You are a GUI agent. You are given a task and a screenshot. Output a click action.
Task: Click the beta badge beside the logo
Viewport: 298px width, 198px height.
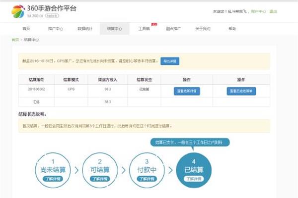click(52, 16)
